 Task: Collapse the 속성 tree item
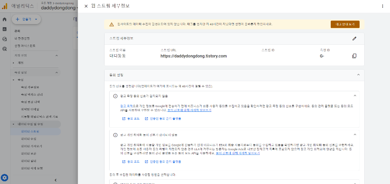[13, 80]
